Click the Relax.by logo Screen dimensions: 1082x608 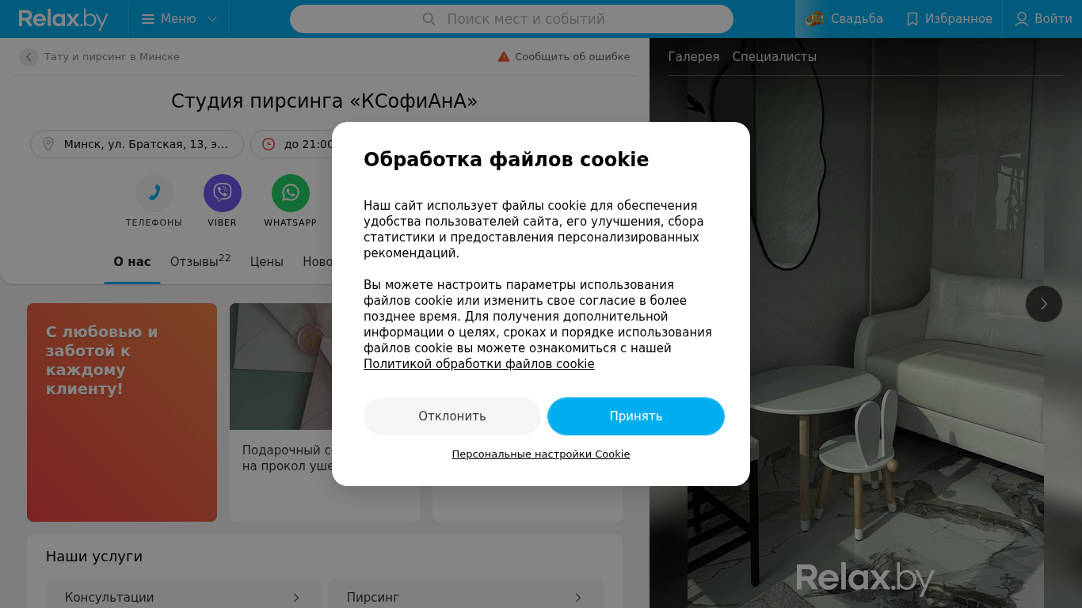click(x=63, y=19)
